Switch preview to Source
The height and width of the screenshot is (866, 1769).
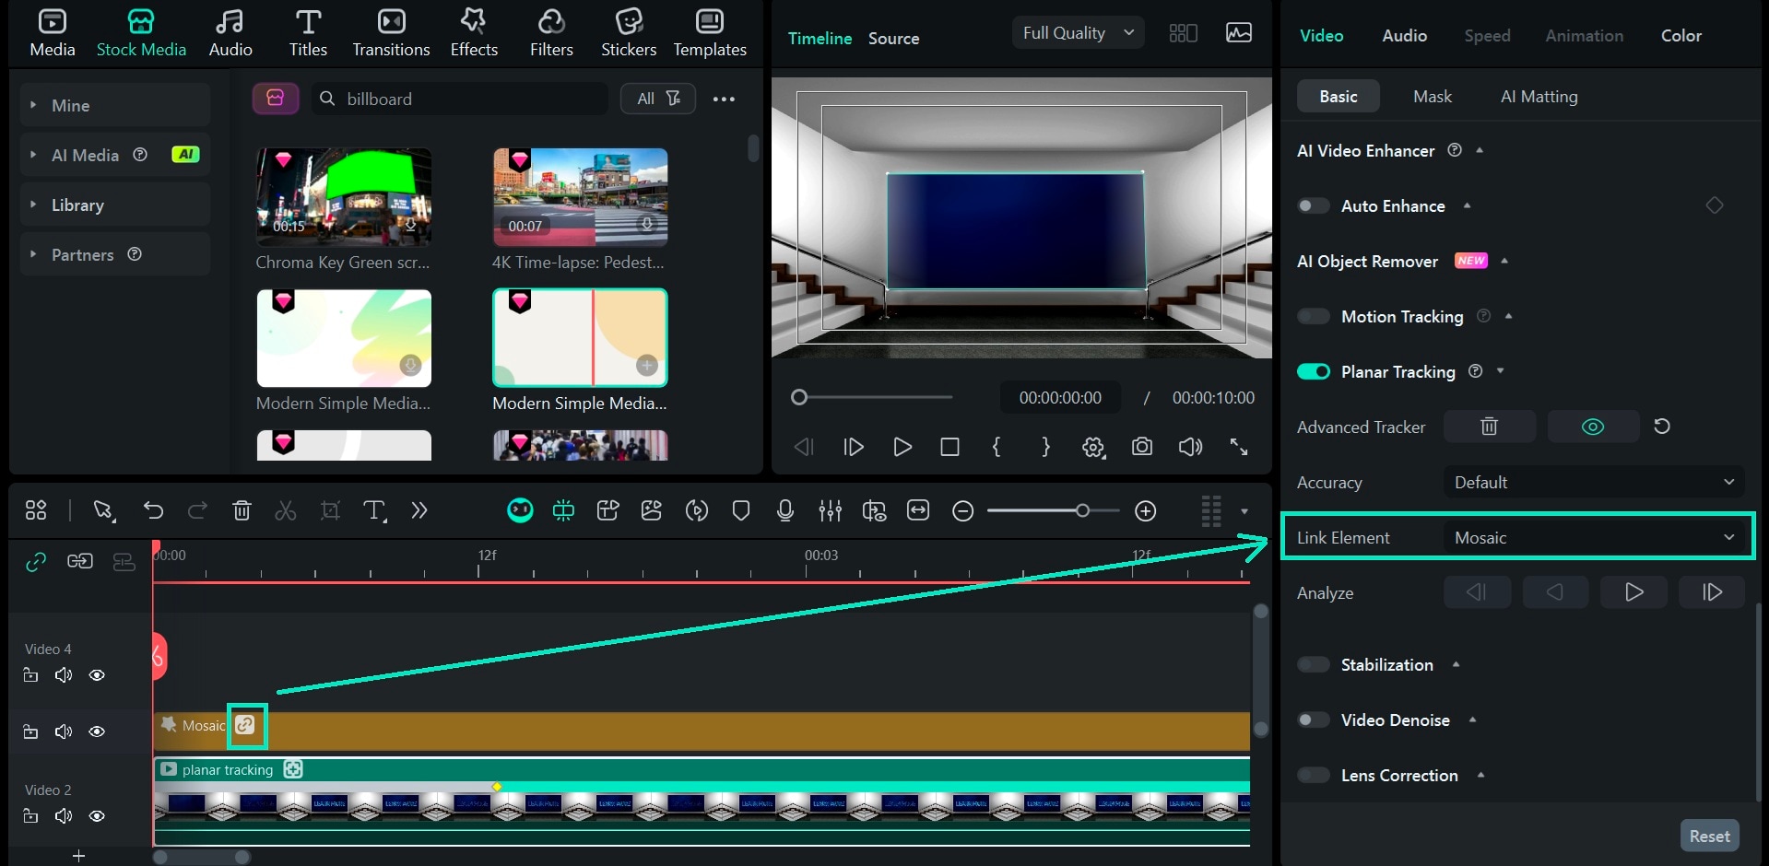[893, 39]
